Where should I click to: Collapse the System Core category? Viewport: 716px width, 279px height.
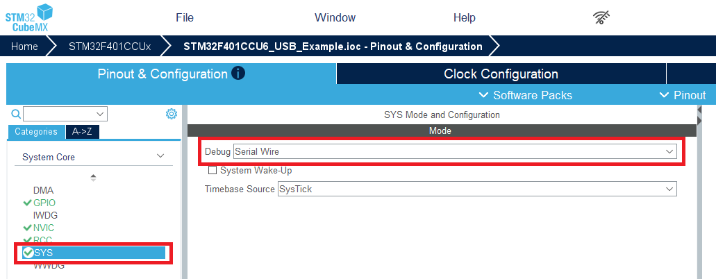click(x=160, y=157)
